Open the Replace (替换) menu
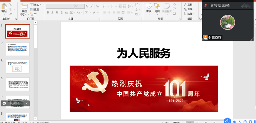Screen dimensions: 256x123 click(x=189, y=9)
